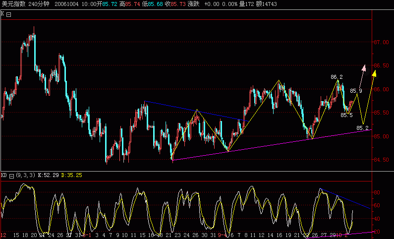Click the 9-4 month marker on date axis
The width and height of the screenshot is (394, 239).
click(x=223, y=235)
